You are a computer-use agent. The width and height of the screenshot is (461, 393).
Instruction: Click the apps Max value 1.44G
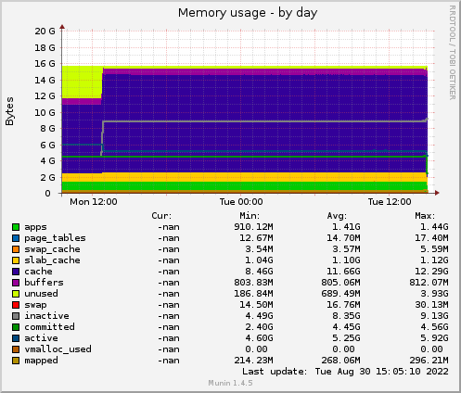point(434,227)
